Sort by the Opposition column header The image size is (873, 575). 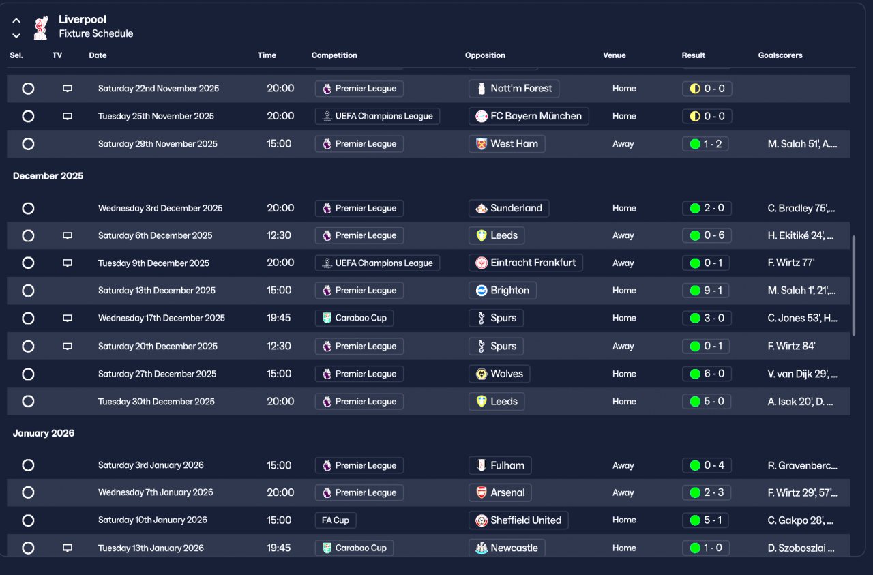coord(485,55)
